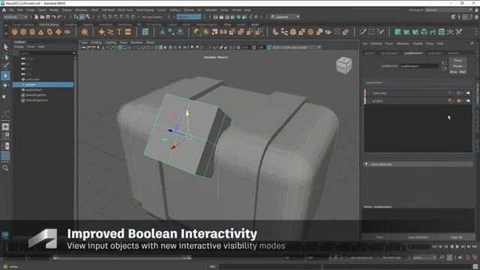Screen dimensions: 480x270
Task: Click the output connection arrow beside the polyBoolean field
Action: click(x=444, y=68)
